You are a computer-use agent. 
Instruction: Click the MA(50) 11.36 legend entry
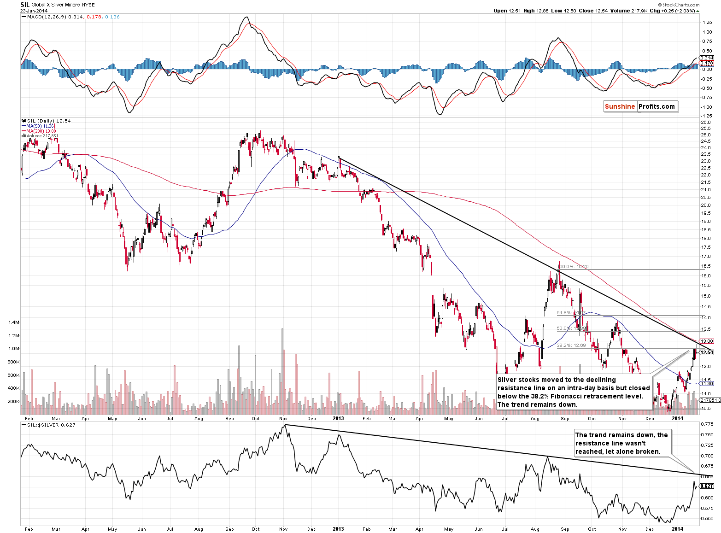[38, 126]
